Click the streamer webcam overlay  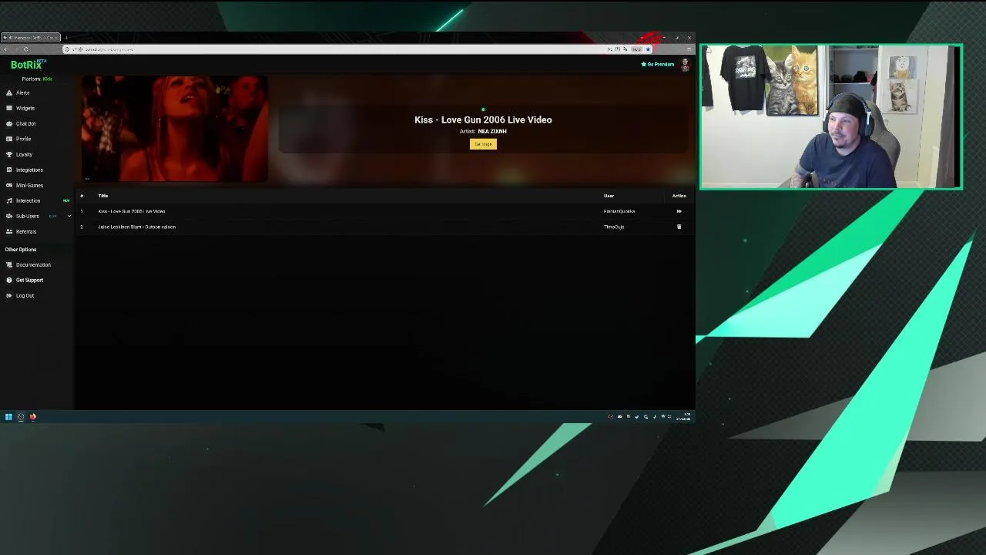tap(831, 116)
